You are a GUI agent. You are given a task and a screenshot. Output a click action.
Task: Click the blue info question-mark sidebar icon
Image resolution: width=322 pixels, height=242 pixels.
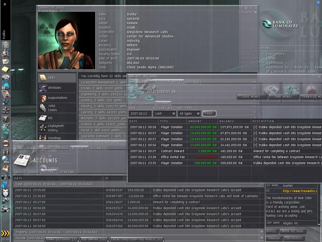[x=6, y=184]
